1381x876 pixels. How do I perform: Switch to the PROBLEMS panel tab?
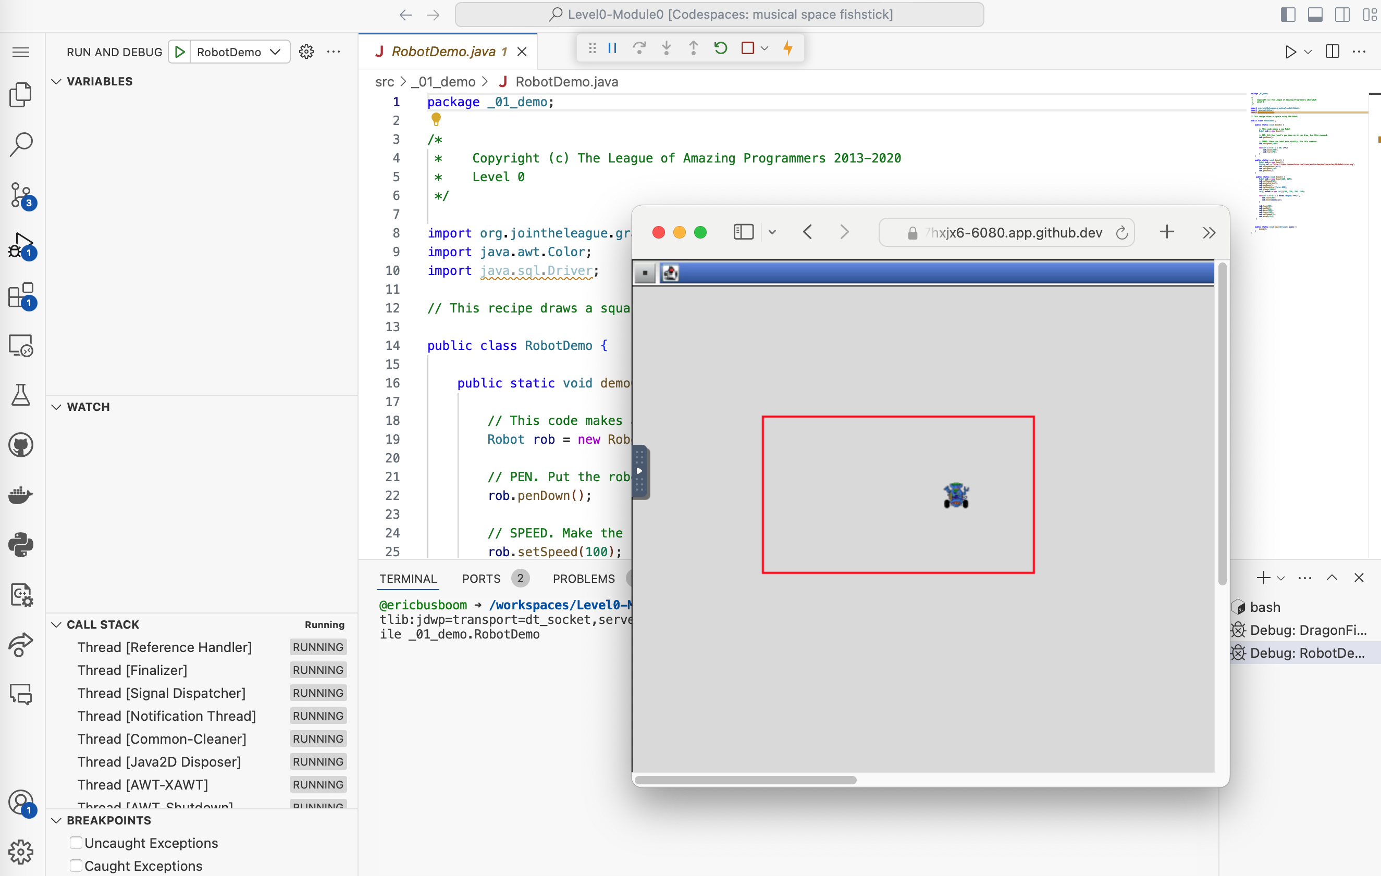pos(583,579)
